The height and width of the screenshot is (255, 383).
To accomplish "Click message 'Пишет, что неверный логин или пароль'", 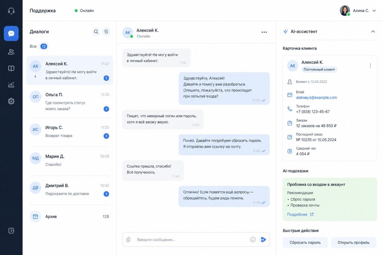I will [163, 119].
